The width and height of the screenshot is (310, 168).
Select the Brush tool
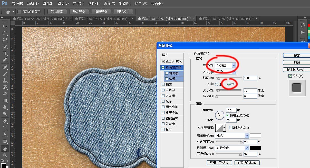pos(5,74)
